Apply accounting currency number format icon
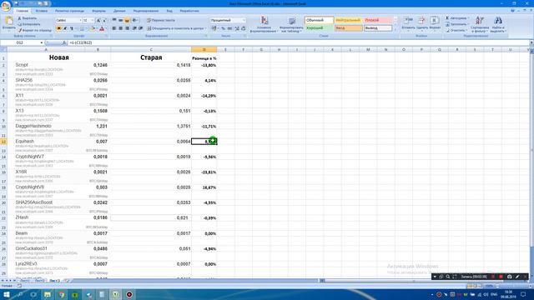534x300 pixels. pos(214,28)
